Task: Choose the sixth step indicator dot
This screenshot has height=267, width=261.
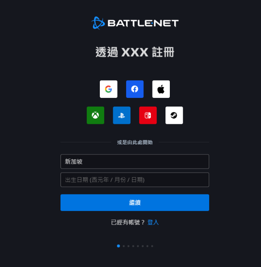Action: click(143, 246)
